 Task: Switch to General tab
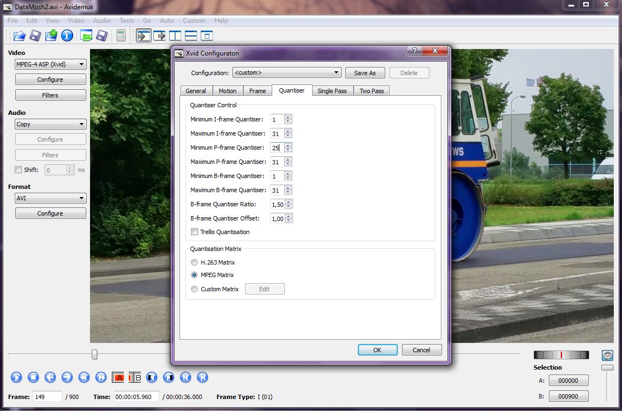[196, 91]
